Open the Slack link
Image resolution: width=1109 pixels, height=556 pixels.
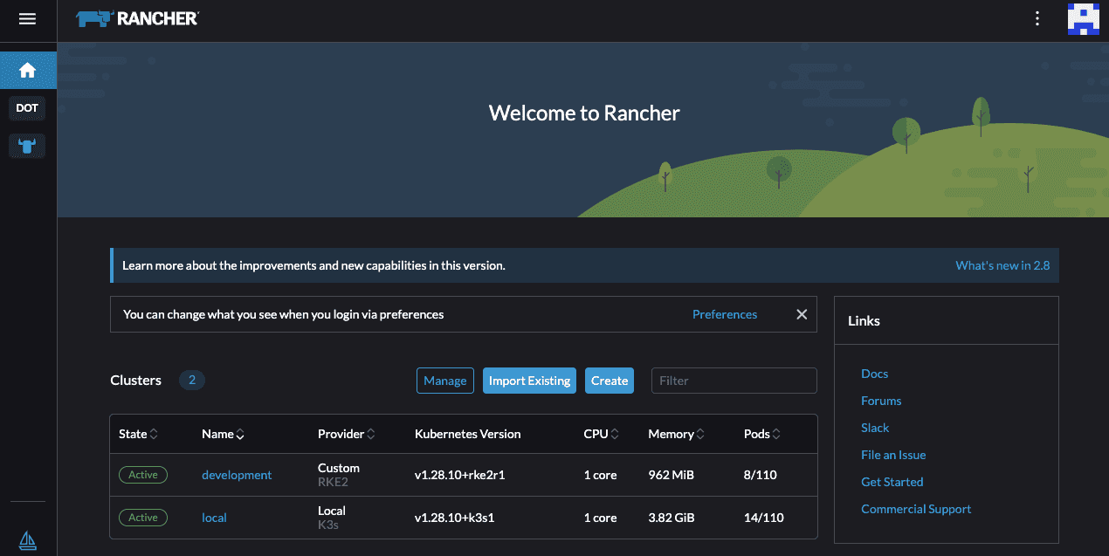(x=875, y=428)
